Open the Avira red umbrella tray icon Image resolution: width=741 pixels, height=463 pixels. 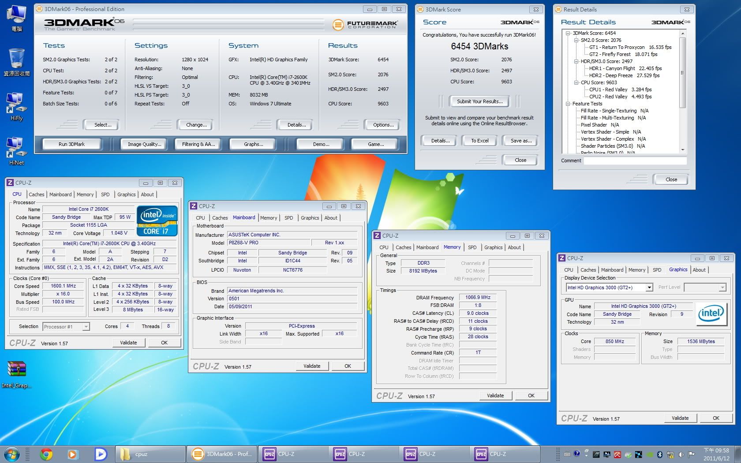coord(617,454)
